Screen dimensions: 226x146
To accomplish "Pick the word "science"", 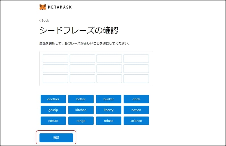I will click(136, 121).
